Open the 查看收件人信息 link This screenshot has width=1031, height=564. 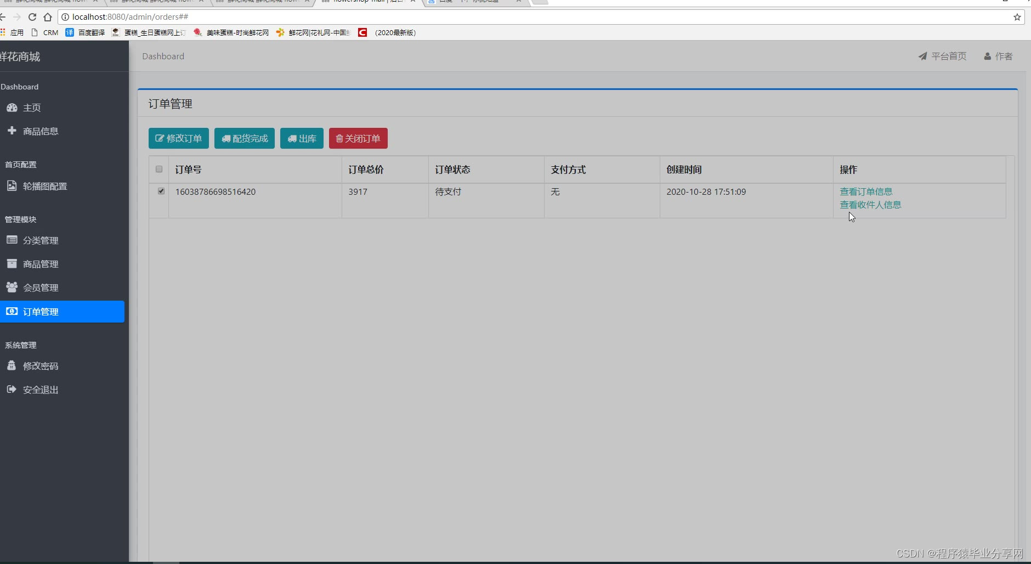click(x=870, y=205)
